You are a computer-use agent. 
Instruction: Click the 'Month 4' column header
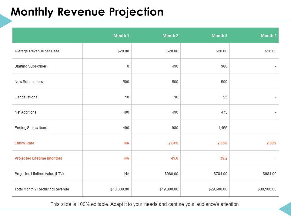[x=269, y=36]
